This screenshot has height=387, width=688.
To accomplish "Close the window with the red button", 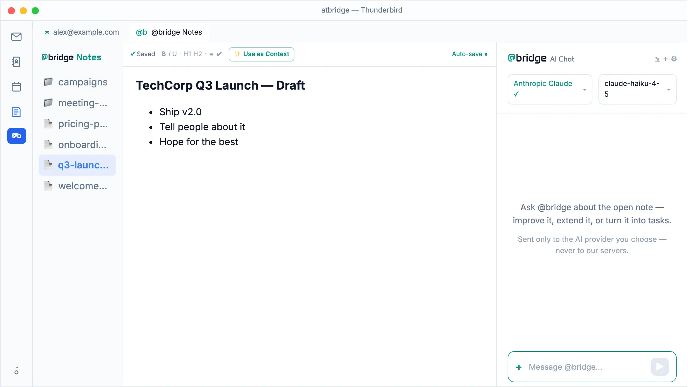I will pyautogui.click(x=11, y=11).
